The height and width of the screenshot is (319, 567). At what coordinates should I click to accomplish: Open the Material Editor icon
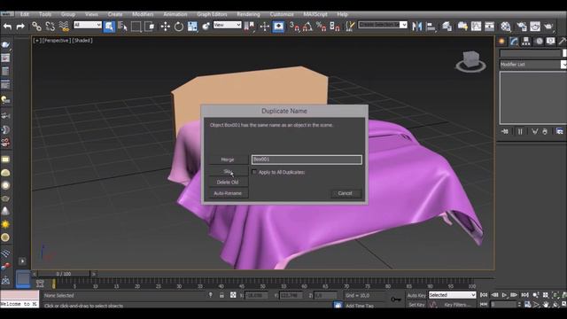tap(506, 27)
